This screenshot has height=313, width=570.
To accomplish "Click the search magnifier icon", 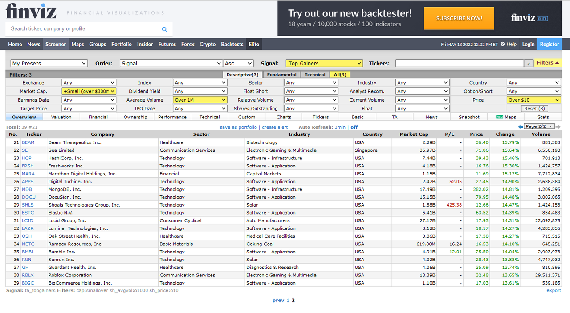I will pyautogui.click(x=164, y=29).
